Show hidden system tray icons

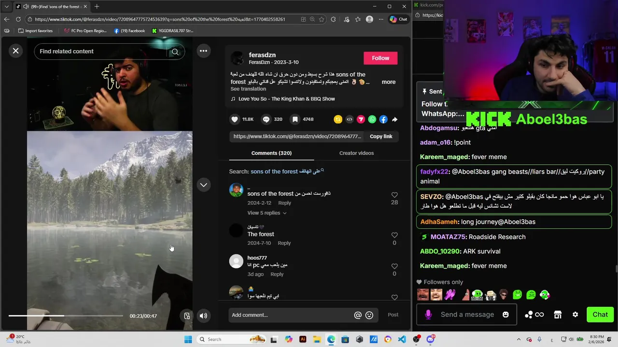[519, 339]
